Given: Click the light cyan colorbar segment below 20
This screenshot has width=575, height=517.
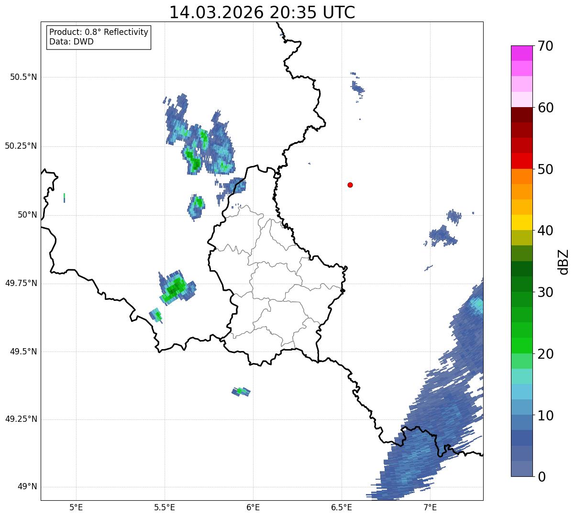Looking at the screenshot, I should tap(521, 376).
